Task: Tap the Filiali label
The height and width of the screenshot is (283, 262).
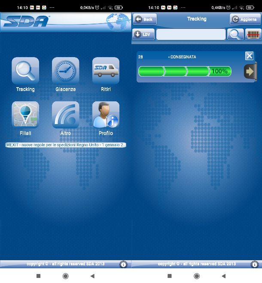Action: tap(25, 133)
